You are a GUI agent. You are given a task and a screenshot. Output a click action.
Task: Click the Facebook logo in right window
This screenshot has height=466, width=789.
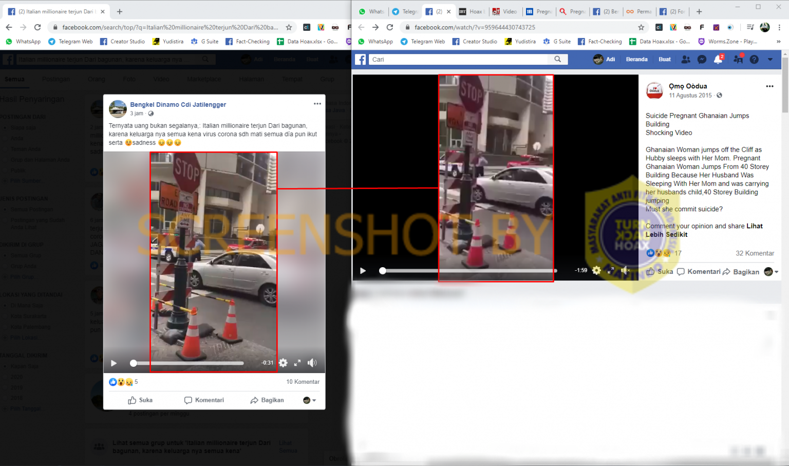point(361,60)
